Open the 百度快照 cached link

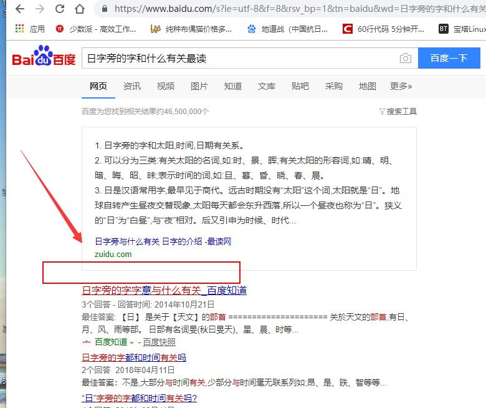[160, 342]
